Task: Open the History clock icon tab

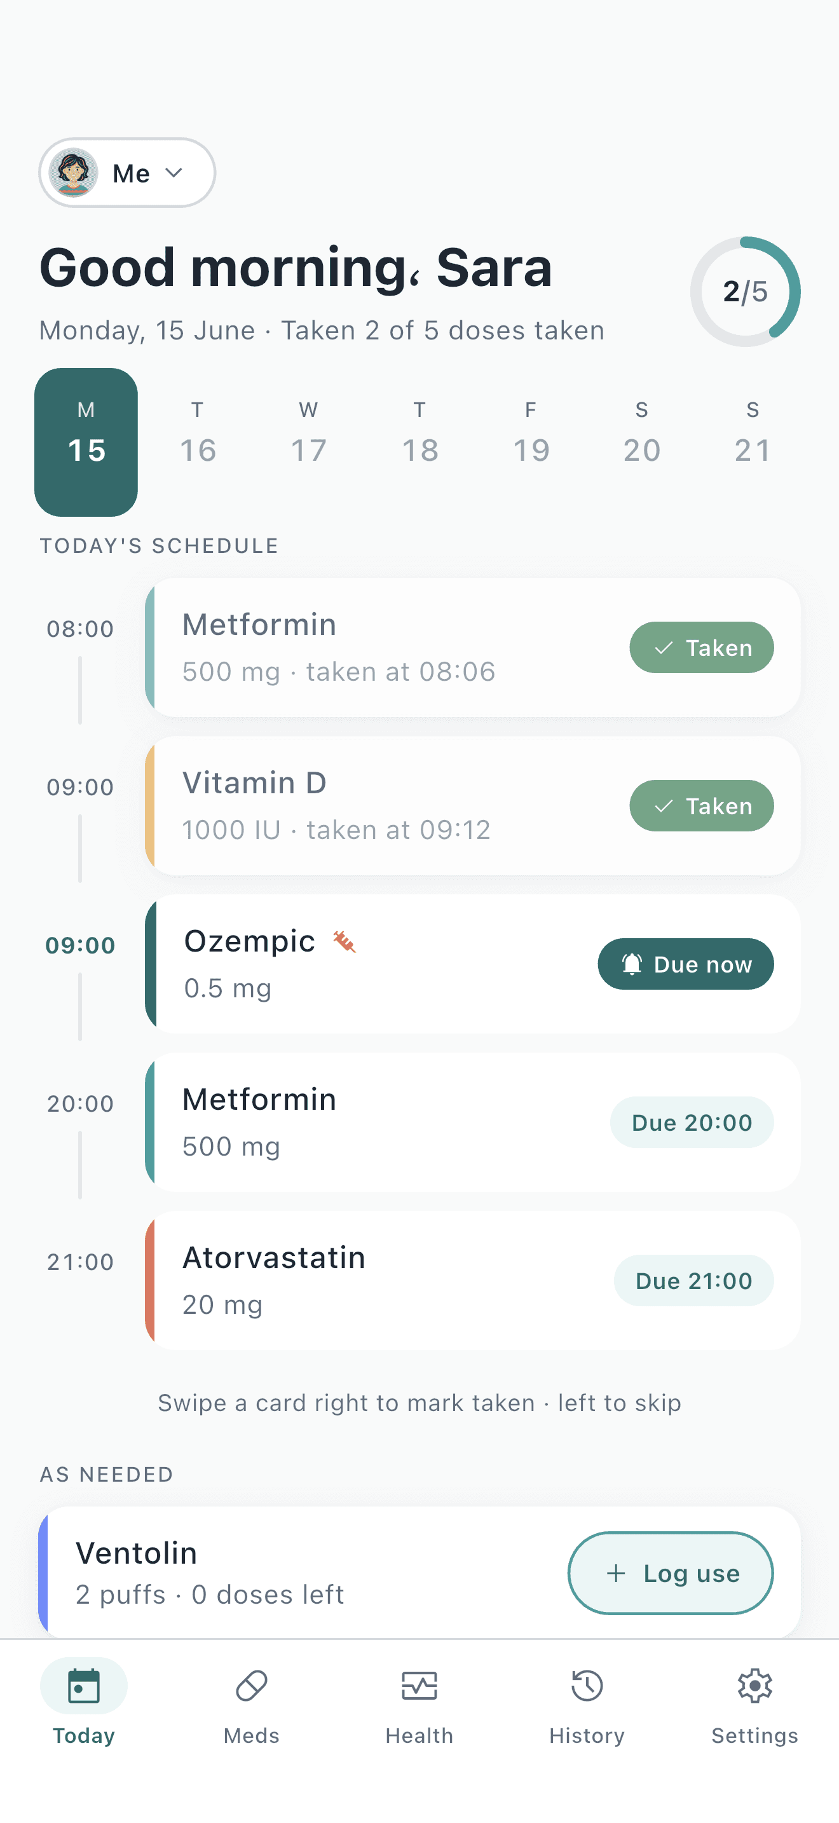Action: (587, 1686)
